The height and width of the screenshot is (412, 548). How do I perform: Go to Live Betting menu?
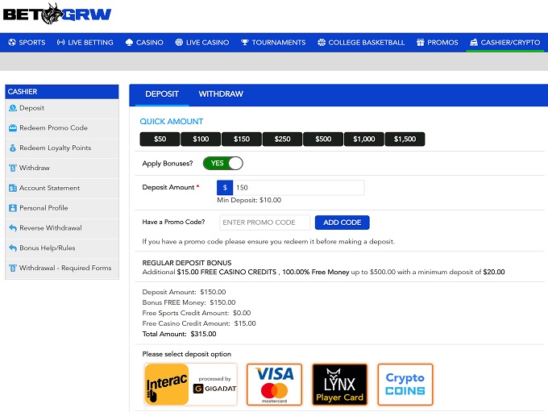click(85, 43)
